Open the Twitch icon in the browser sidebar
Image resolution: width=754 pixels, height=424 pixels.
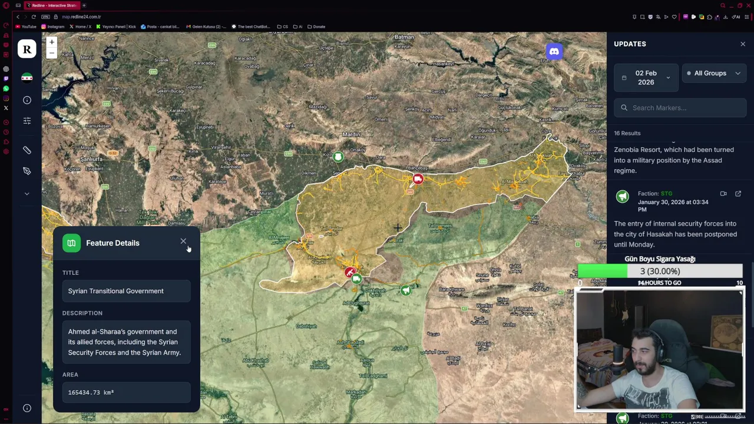(6, 78)
